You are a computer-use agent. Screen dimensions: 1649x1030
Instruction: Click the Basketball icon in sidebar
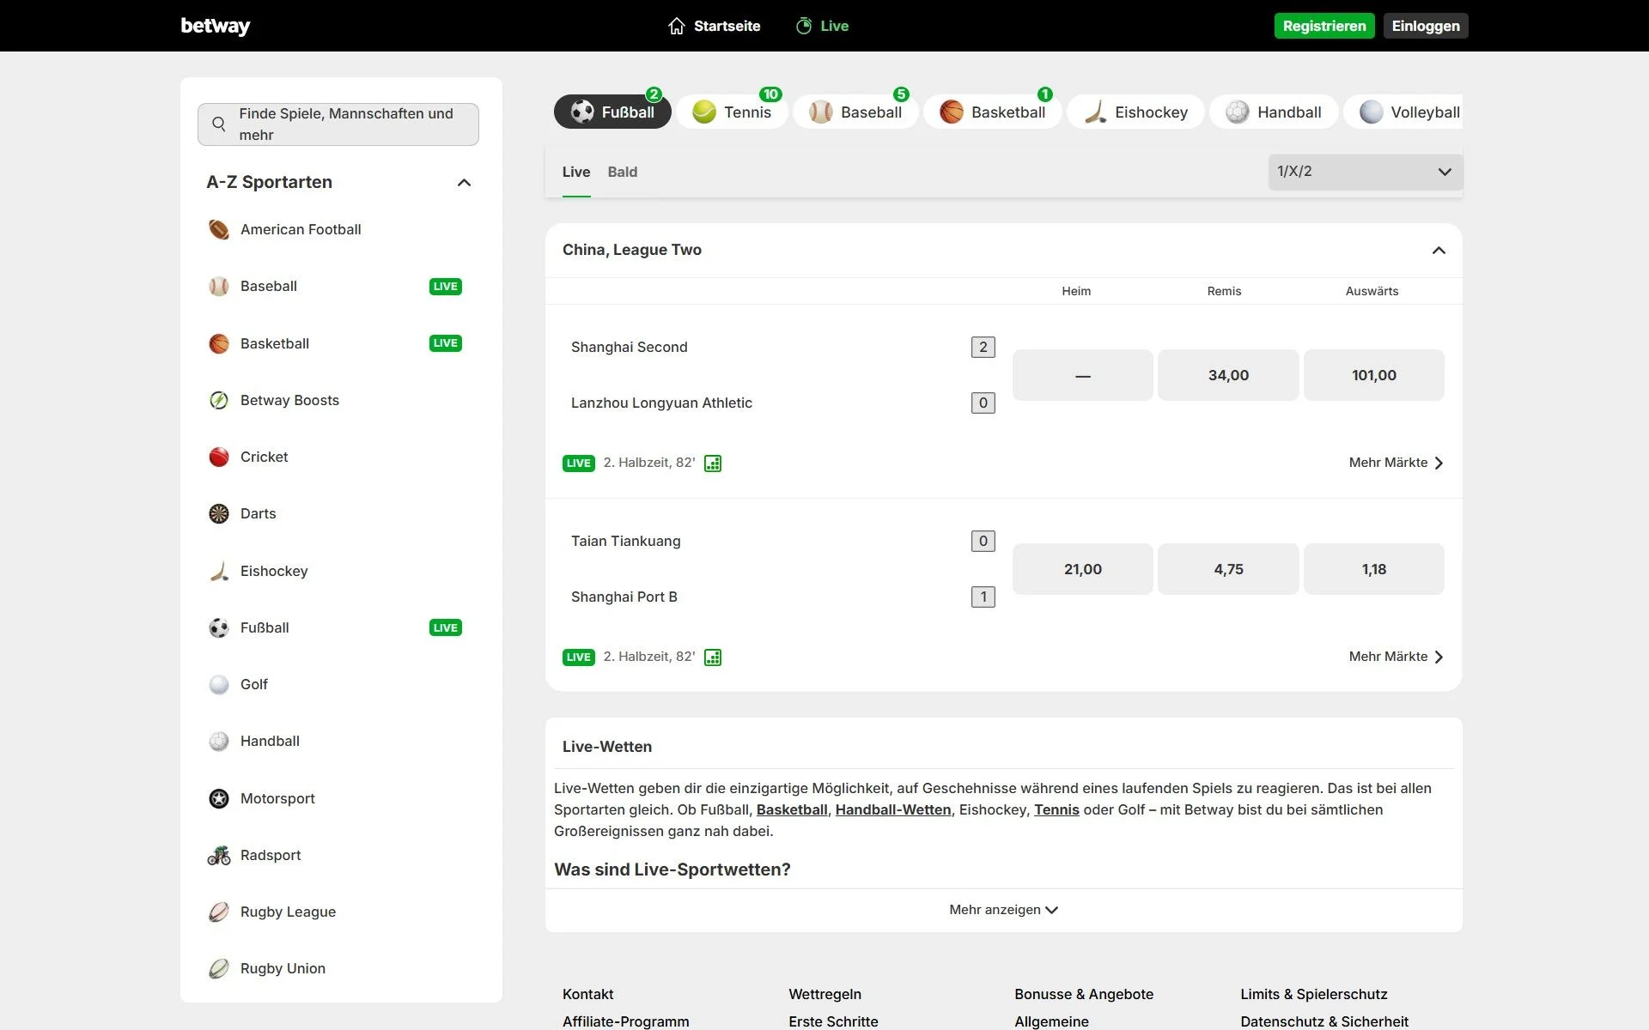(x=219, y=343)
